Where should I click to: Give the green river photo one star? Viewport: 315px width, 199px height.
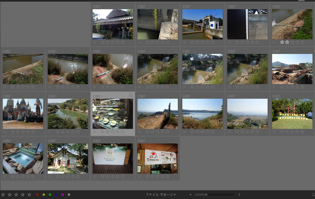[58, 132]
